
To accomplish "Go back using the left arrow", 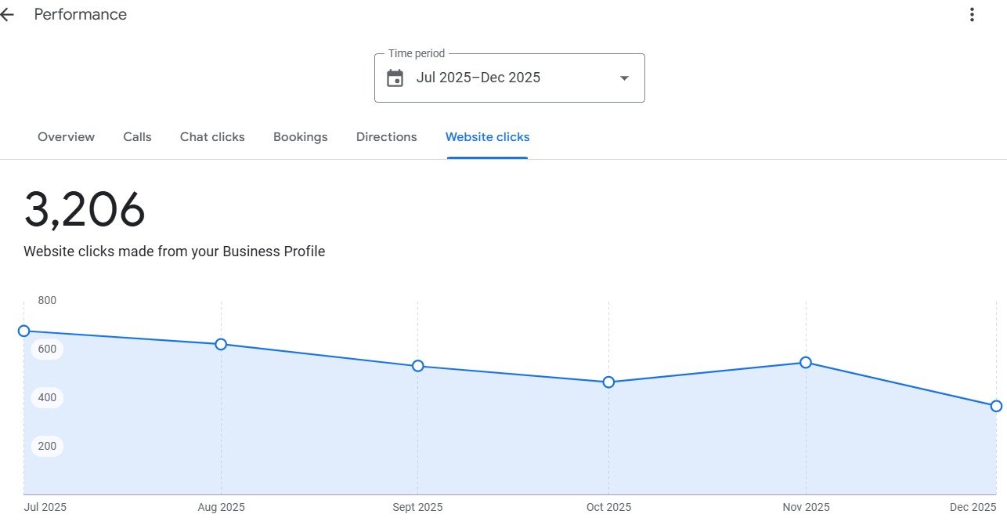I will coord(7,15).
